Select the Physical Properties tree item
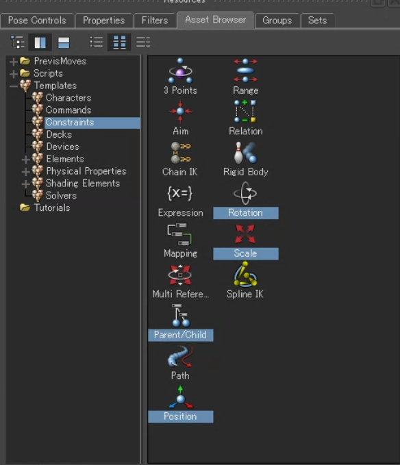The height and width of the screenshot is (465, 400). [x=86, y=171]
